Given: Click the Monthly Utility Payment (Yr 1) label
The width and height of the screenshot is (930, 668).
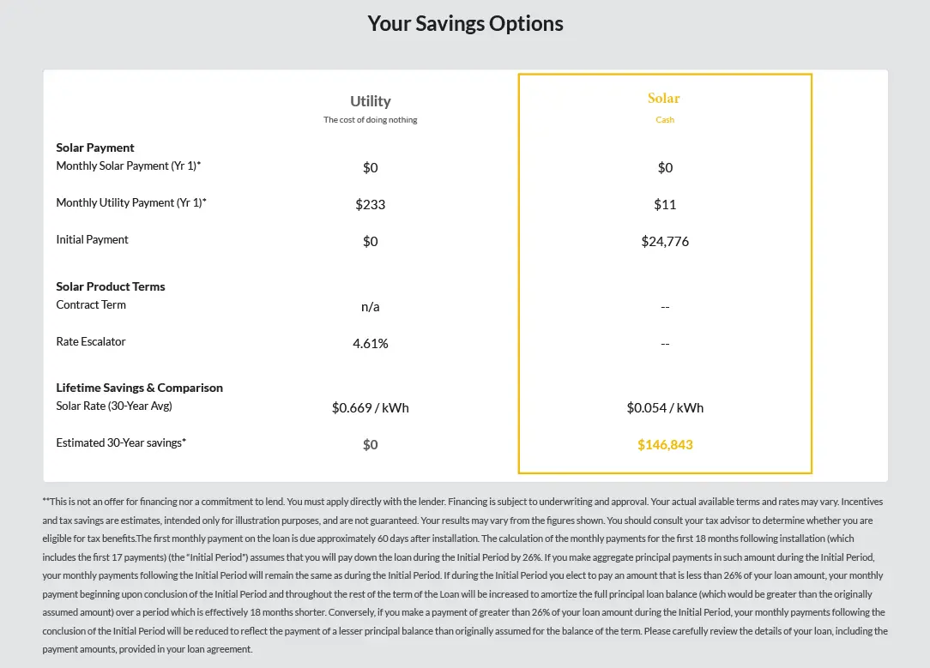Looking at the screenshot, I should point(131,203).
